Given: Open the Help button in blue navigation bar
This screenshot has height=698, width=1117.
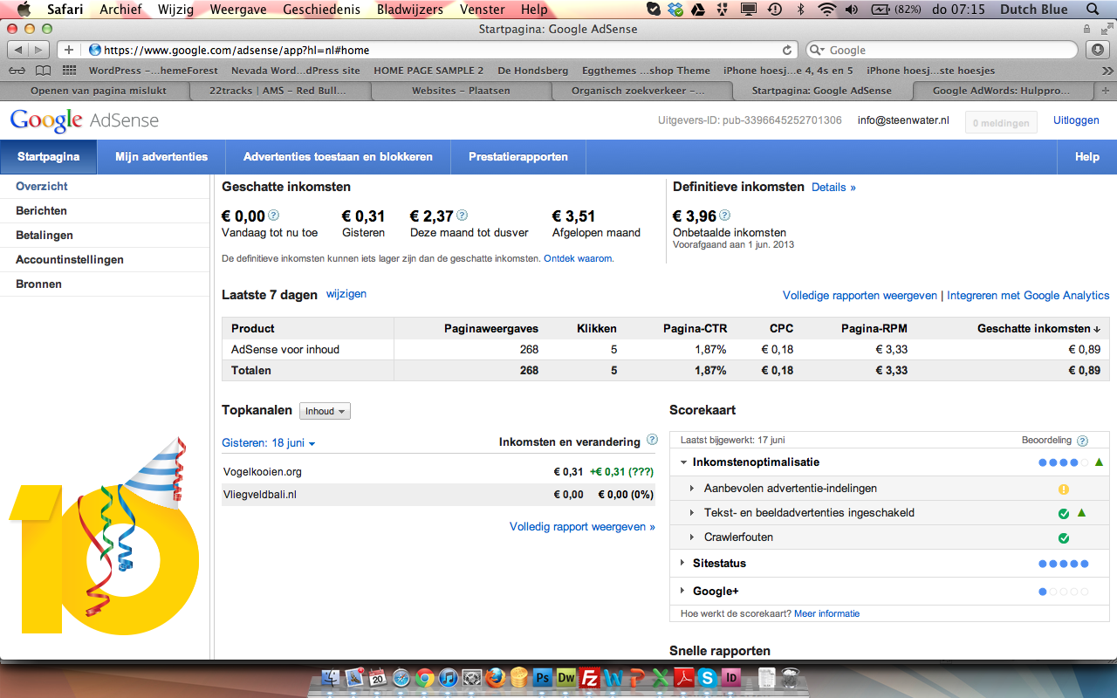Looking at the screenshot, I should (1087, 157).
